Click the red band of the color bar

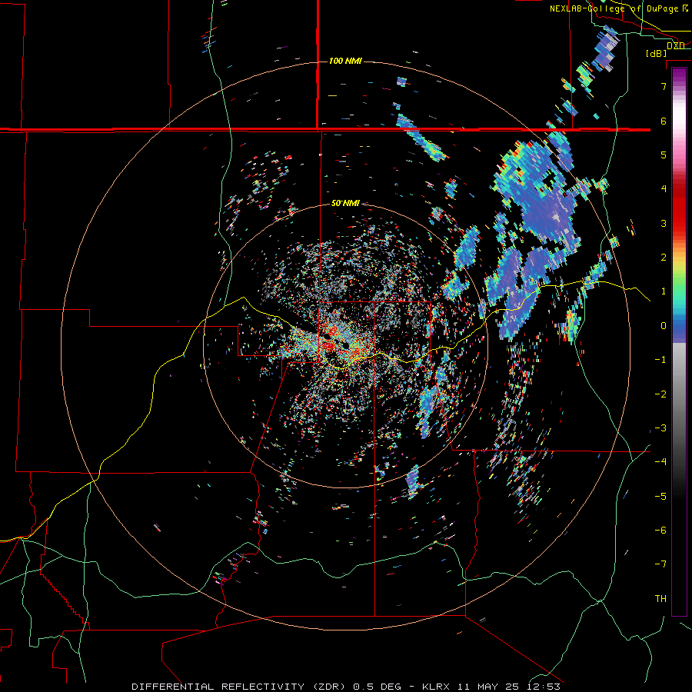point(679,208)
